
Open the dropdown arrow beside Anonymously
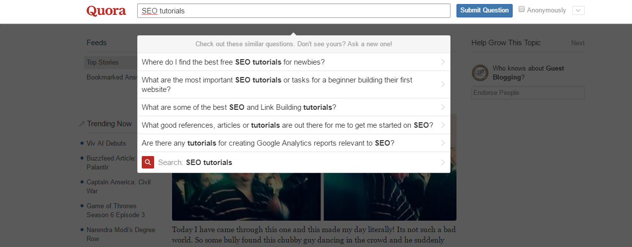(x=578, y=10)
